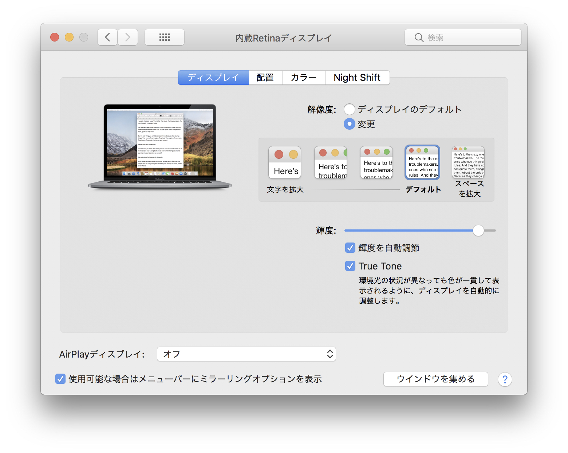Select the 文字を拡大 larger text resolution thumbnail
Image resolution: width=568 pixels, height=453 pixels.
[x=285, y=162]
